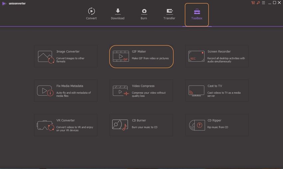
Task: Click the 'Video Compress' title text
Action: pyautogui.click(x=143, y=86)
